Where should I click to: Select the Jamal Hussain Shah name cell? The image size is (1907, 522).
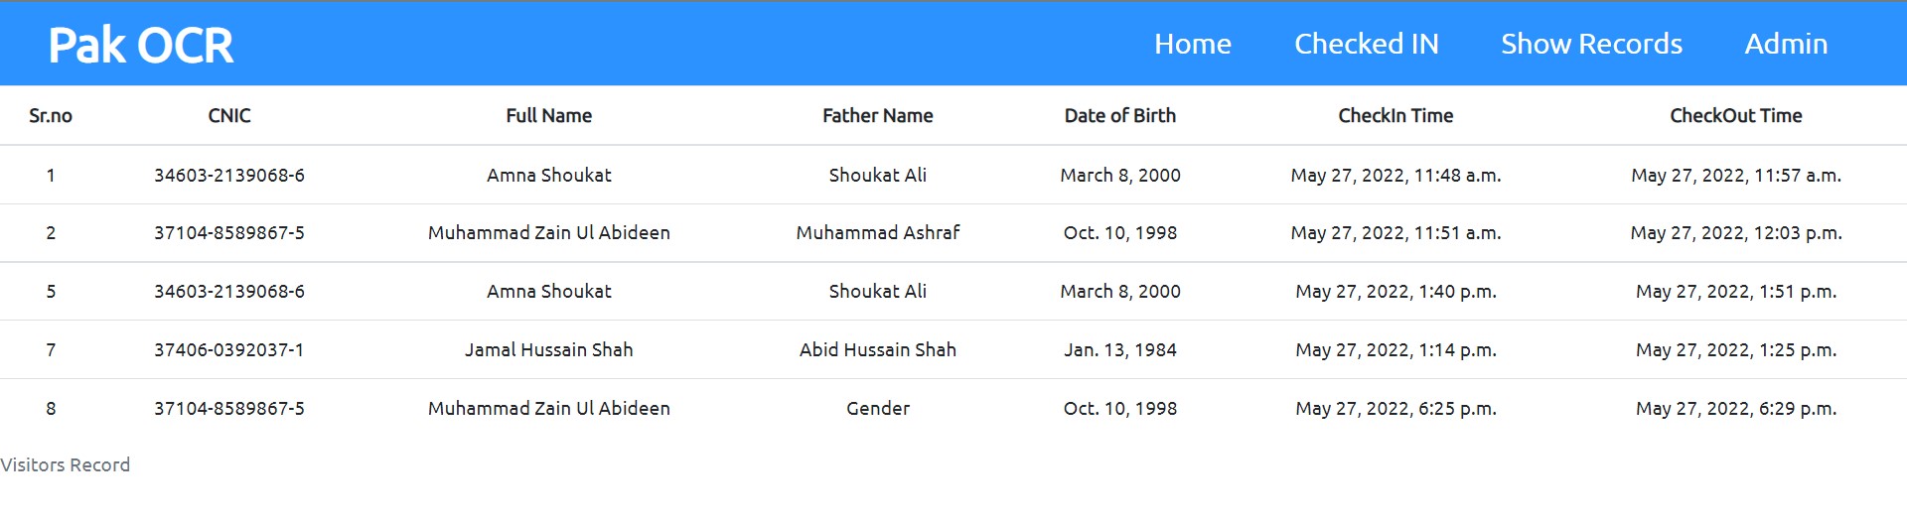click(549, 349)
